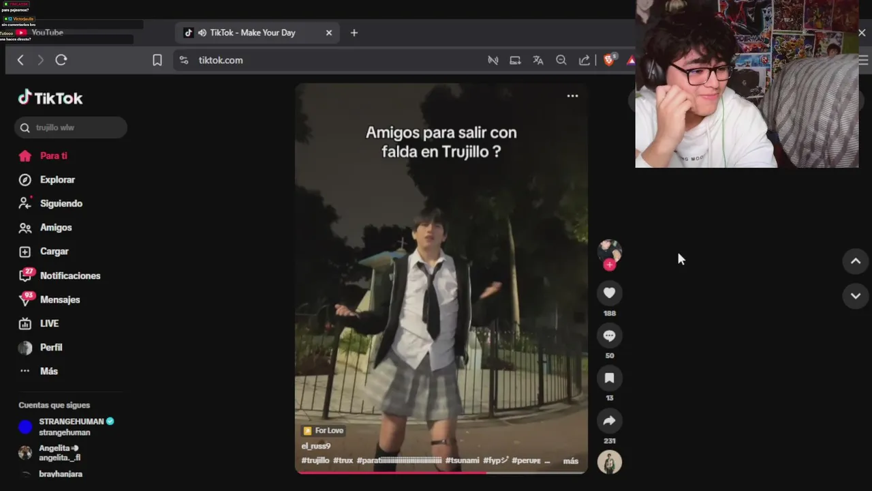Reload the page

click(61, 60)
